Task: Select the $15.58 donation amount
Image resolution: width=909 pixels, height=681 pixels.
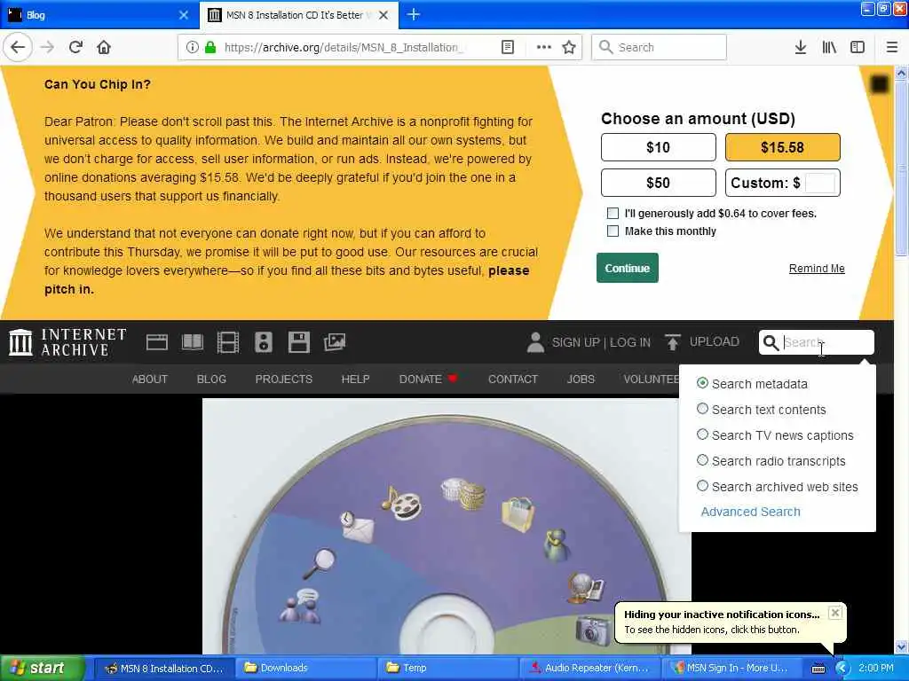Action: point(782,147)
